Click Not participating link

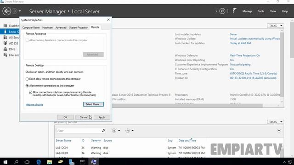(x=240, y=65)
